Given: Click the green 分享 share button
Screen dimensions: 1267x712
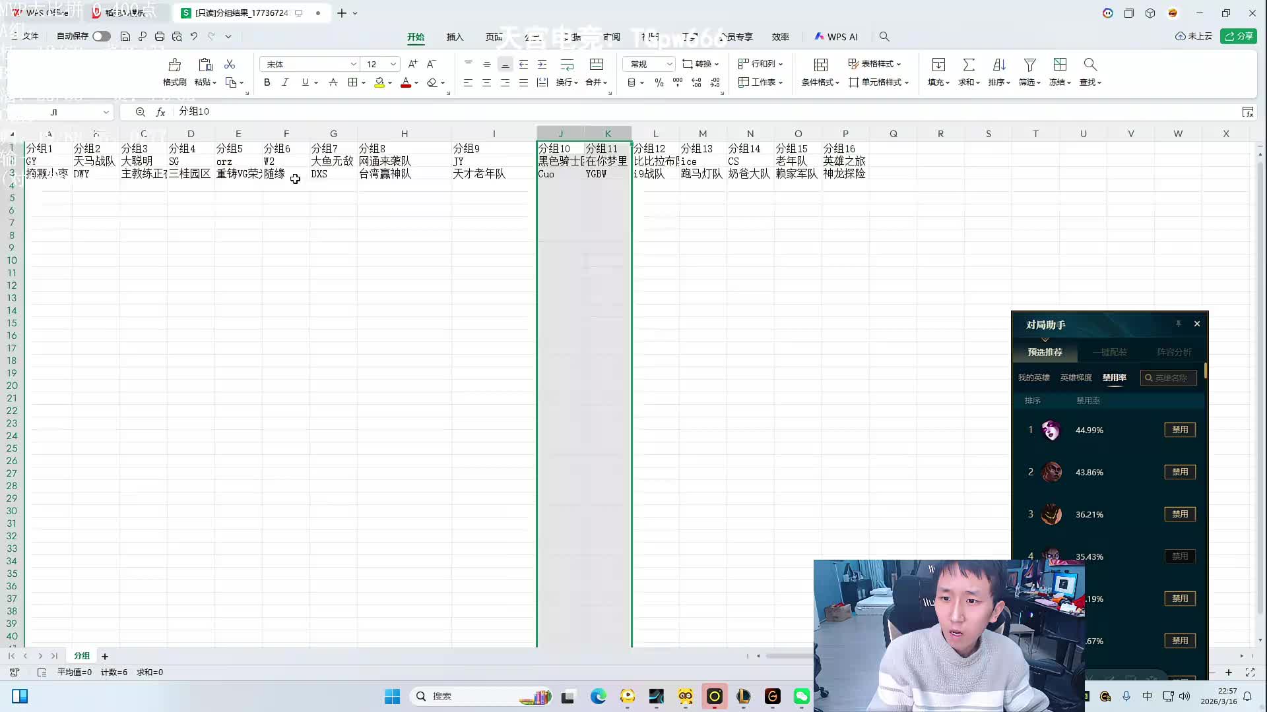Looking at the screenshot, I should click(x=1239, y=36).
